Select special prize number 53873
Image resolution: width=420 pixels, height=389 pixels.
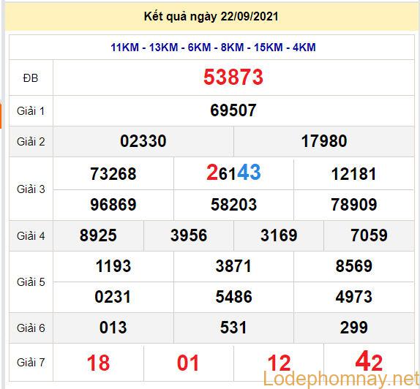coord(233,78)
